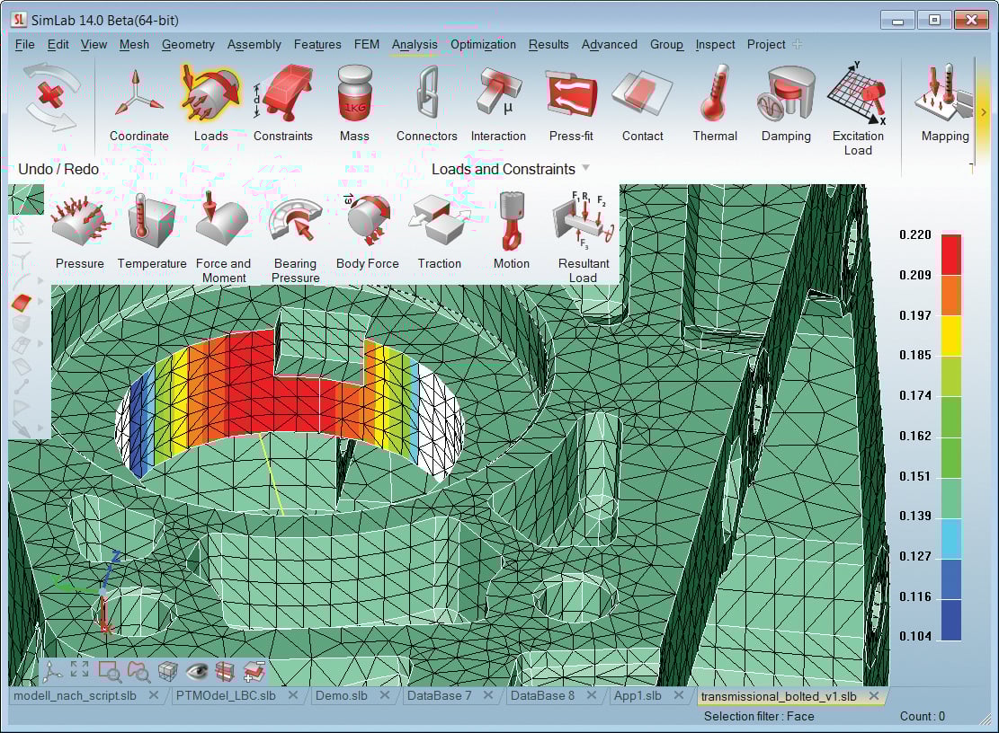This screenshot has width=999, height=733.
Task: Open the Inspect menu
Action: pos(715,45)
